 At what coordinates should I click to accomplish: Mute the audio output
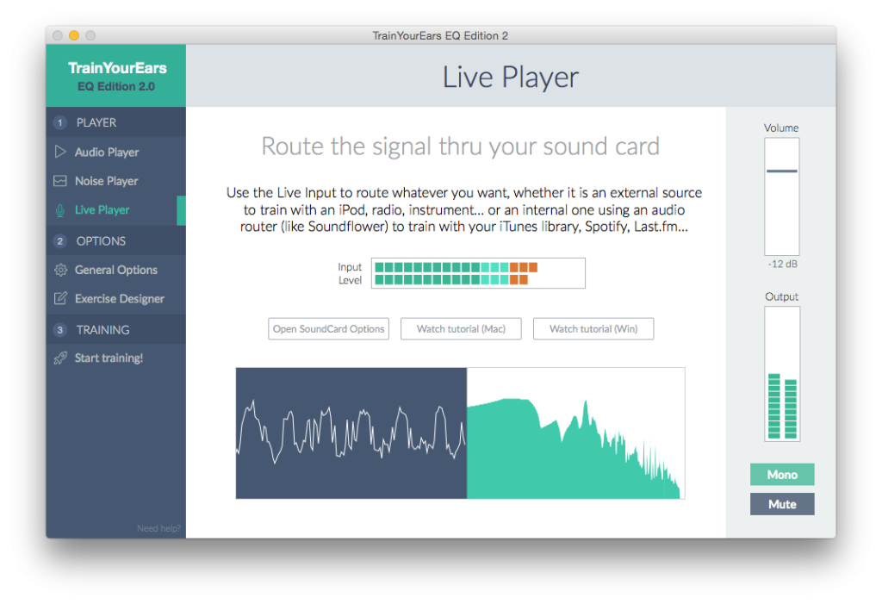[x=781, y=503]
